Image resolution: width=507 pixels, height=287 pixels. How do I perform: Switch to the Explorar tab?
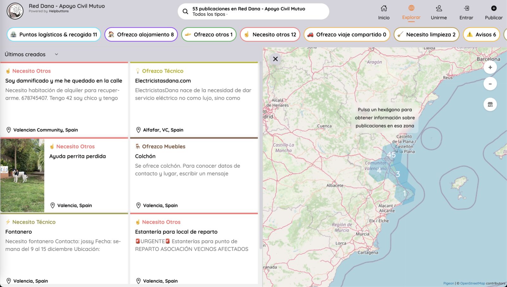[411, 13]
